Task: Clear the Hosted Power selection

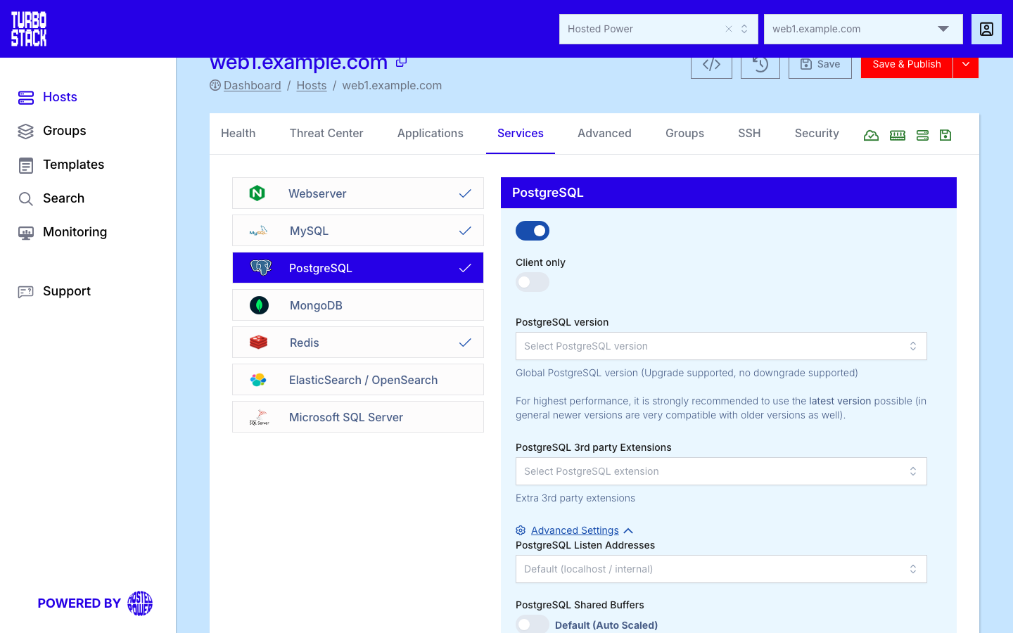Action: pyautogui.click(x=729, y=29)
